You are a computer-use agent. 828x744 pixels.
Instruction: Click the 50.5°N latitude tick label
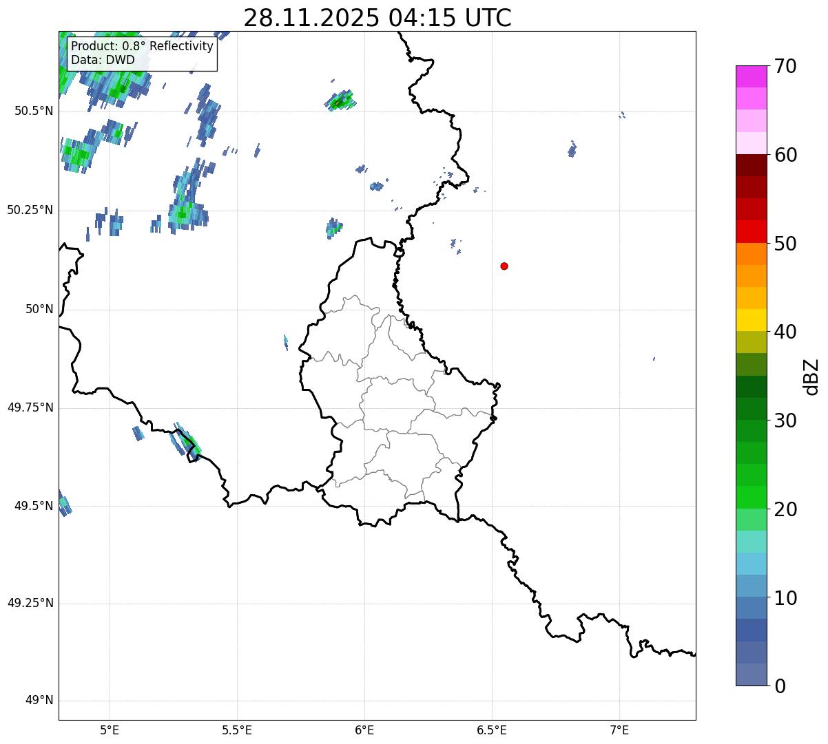pyautogui.click(x=33, y=111)
